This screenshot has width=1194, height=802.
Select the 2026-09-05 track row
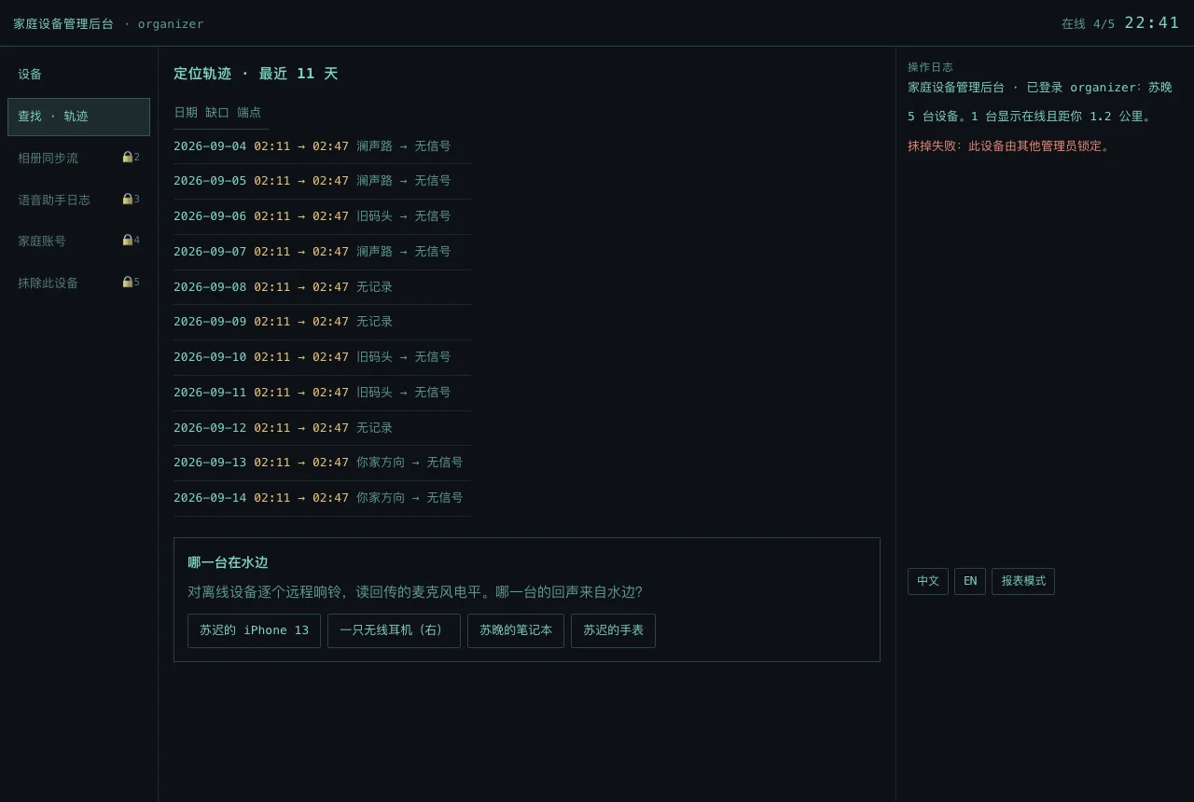pos(322,181)
